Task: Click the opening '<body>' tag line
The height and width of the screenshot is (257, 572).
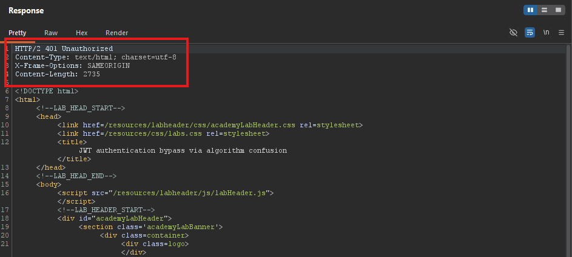Action: (x=49, y=184)
